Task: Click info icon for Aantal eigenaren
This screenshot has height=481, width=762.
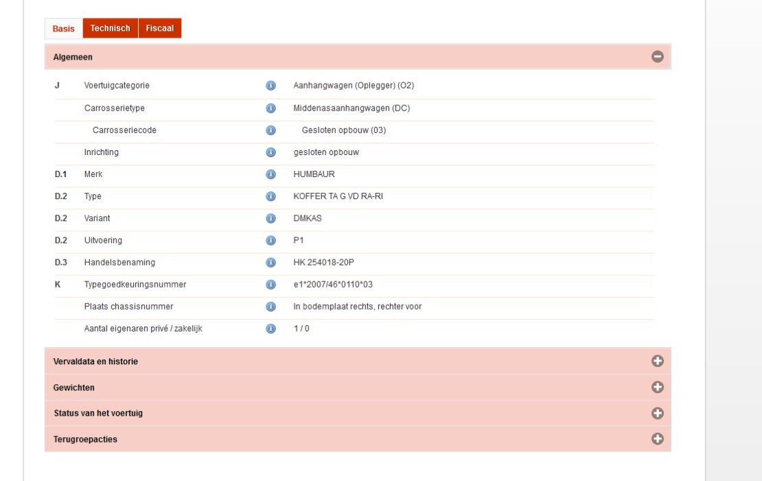Action: point(270,329)
